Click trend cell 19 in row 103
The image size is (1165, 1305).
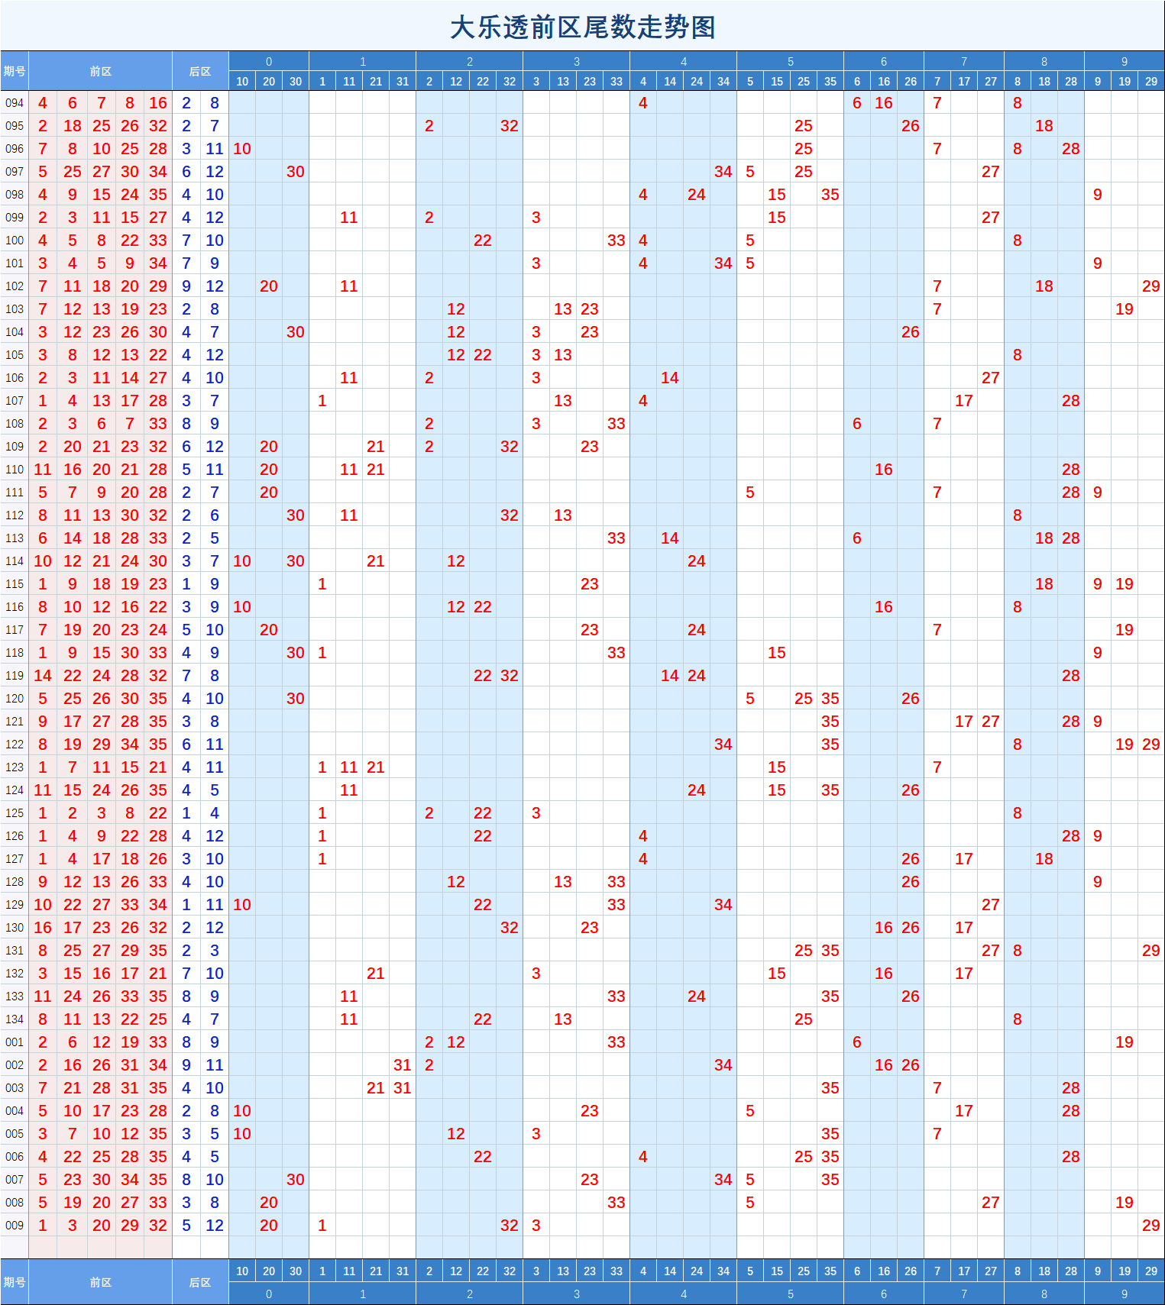pos(1125,309)
